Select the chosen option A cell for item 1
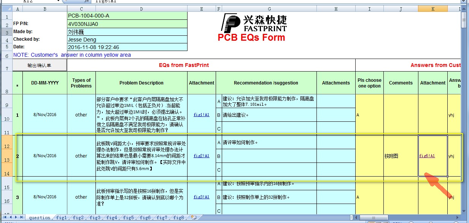Viewport: 469px width, 223px height. 369,115
